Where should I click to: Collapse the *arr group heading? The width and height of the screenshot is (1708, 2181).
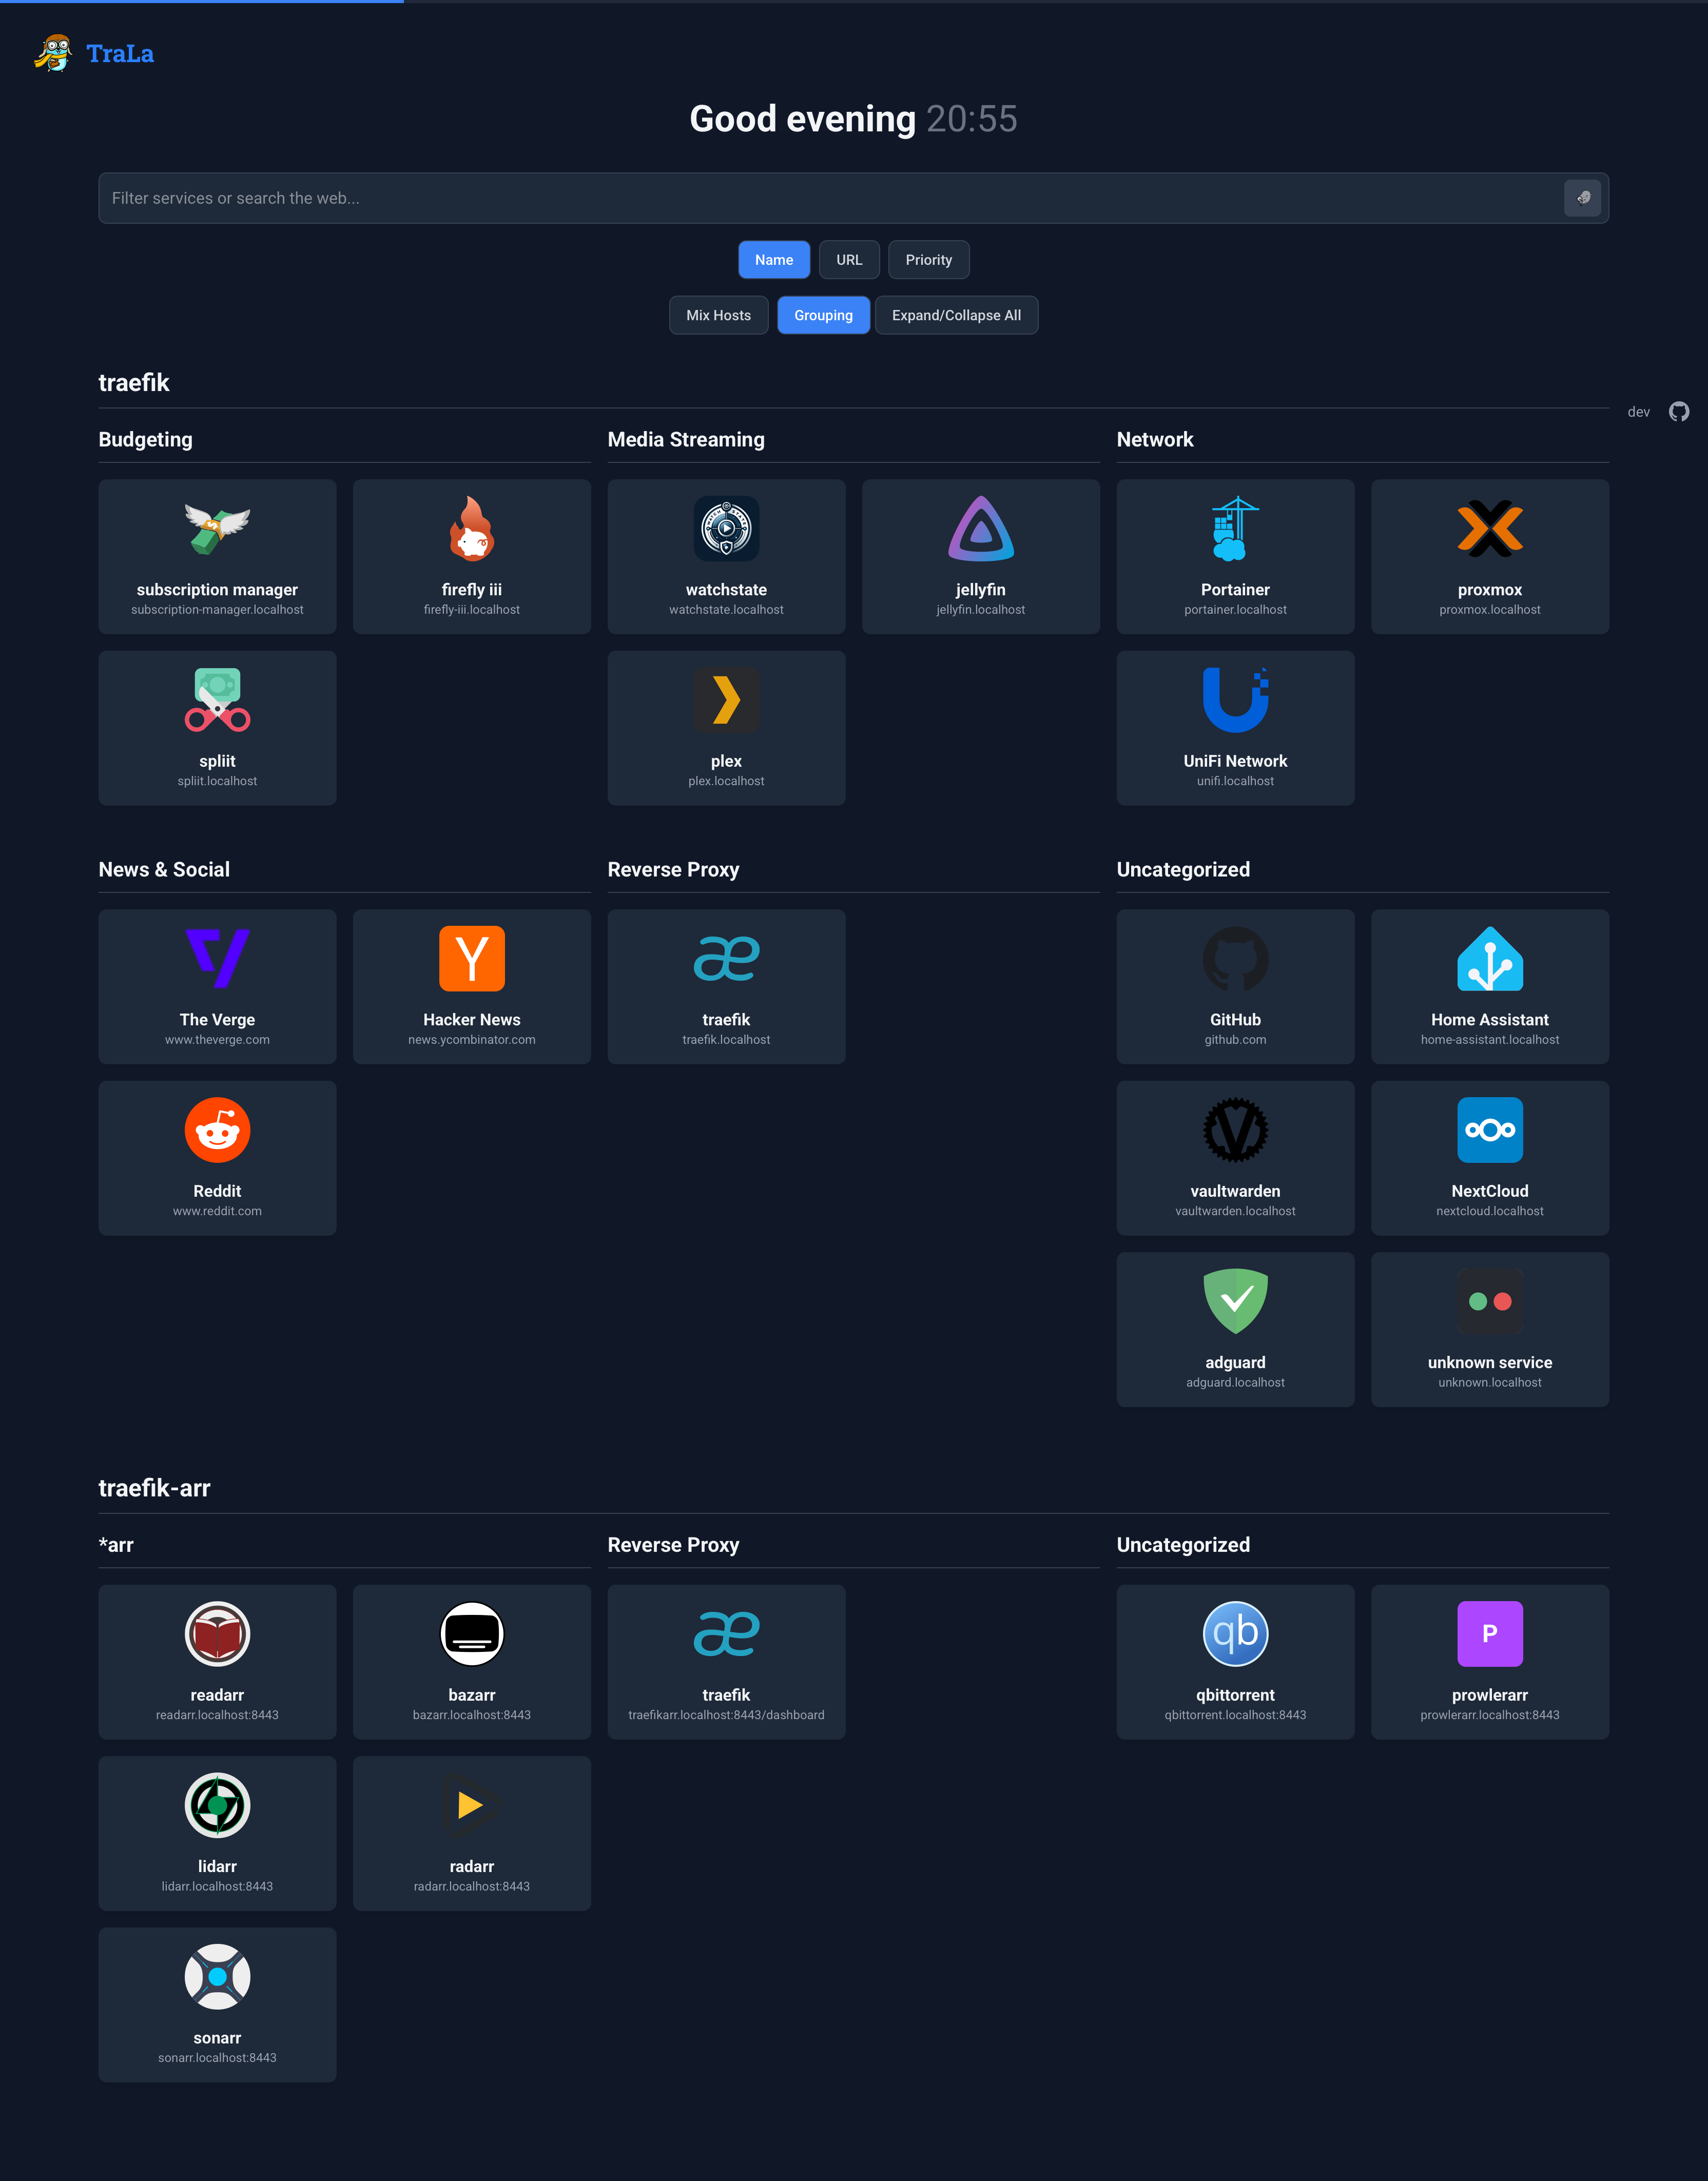pos(116,1545)
